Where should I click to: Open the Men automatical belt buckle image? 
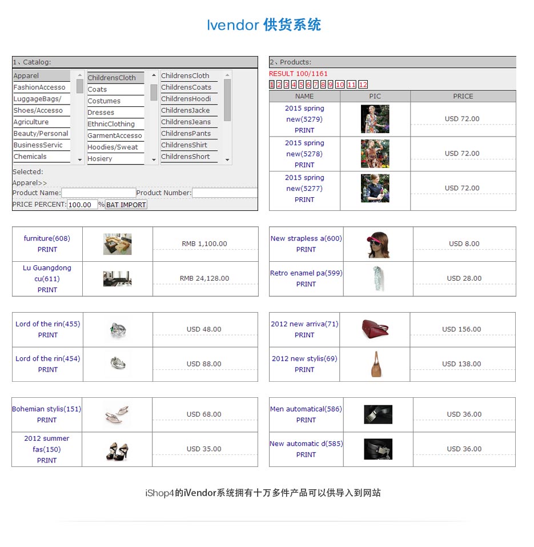point(378,414)
